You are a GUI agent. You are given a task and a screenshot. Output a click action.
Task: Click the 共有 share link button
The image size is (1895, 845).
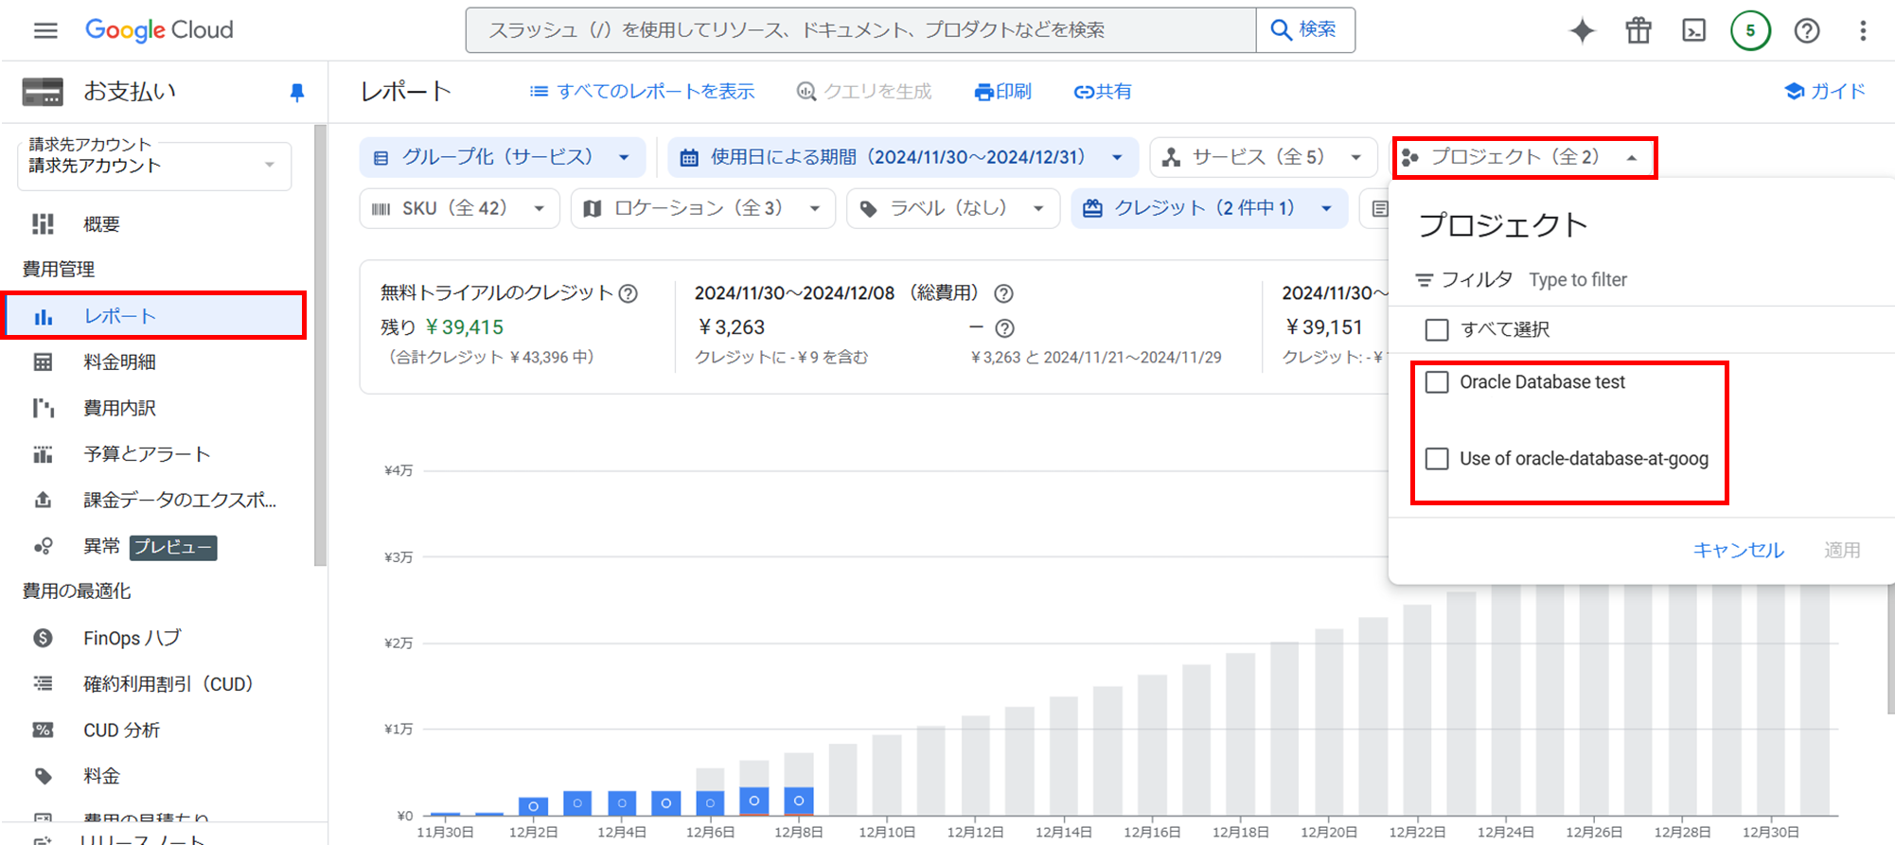(x=1103, y=92)
